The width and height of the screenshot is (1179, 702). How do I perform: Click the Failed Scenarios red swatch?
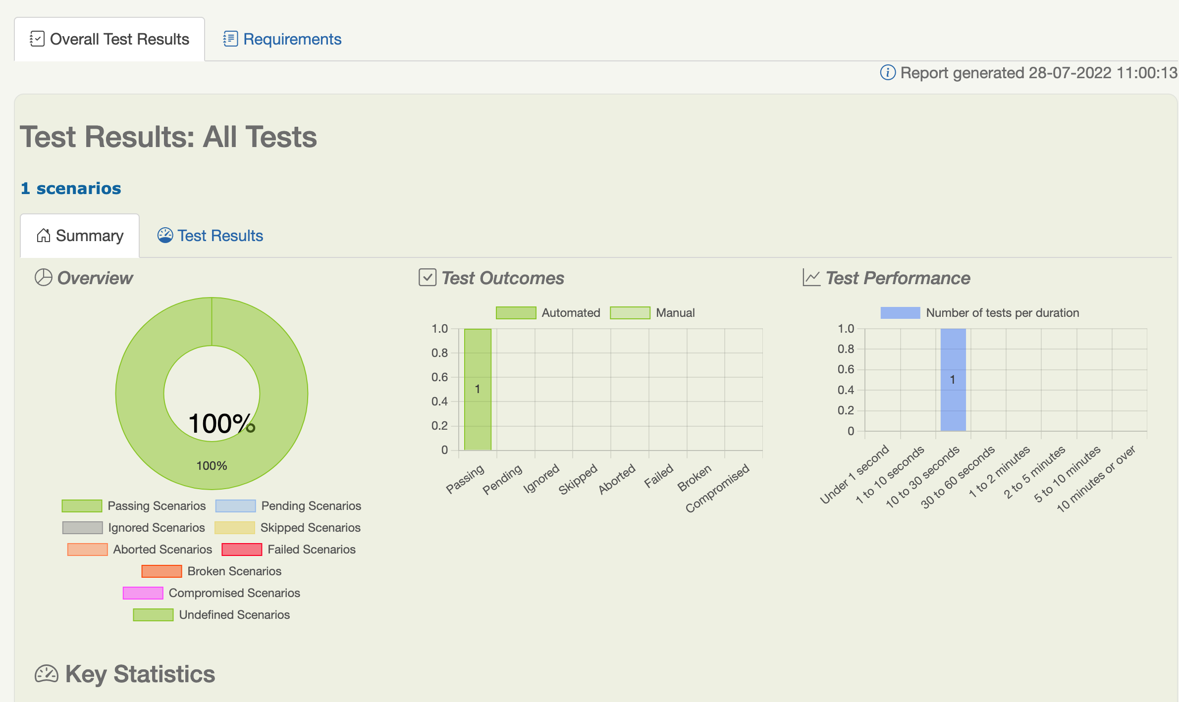(242, 550)
